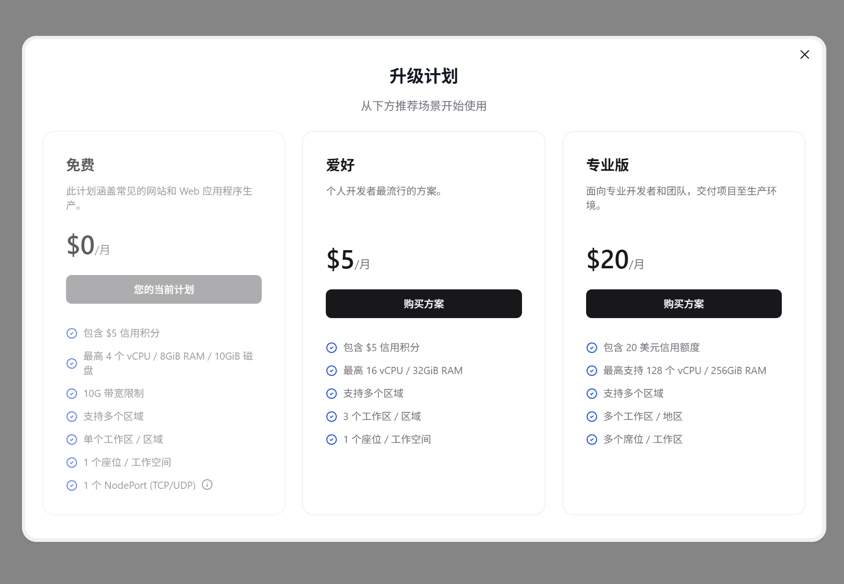Click the $20/月 price label
Screen dimensions: 844x584
(615, 260)
